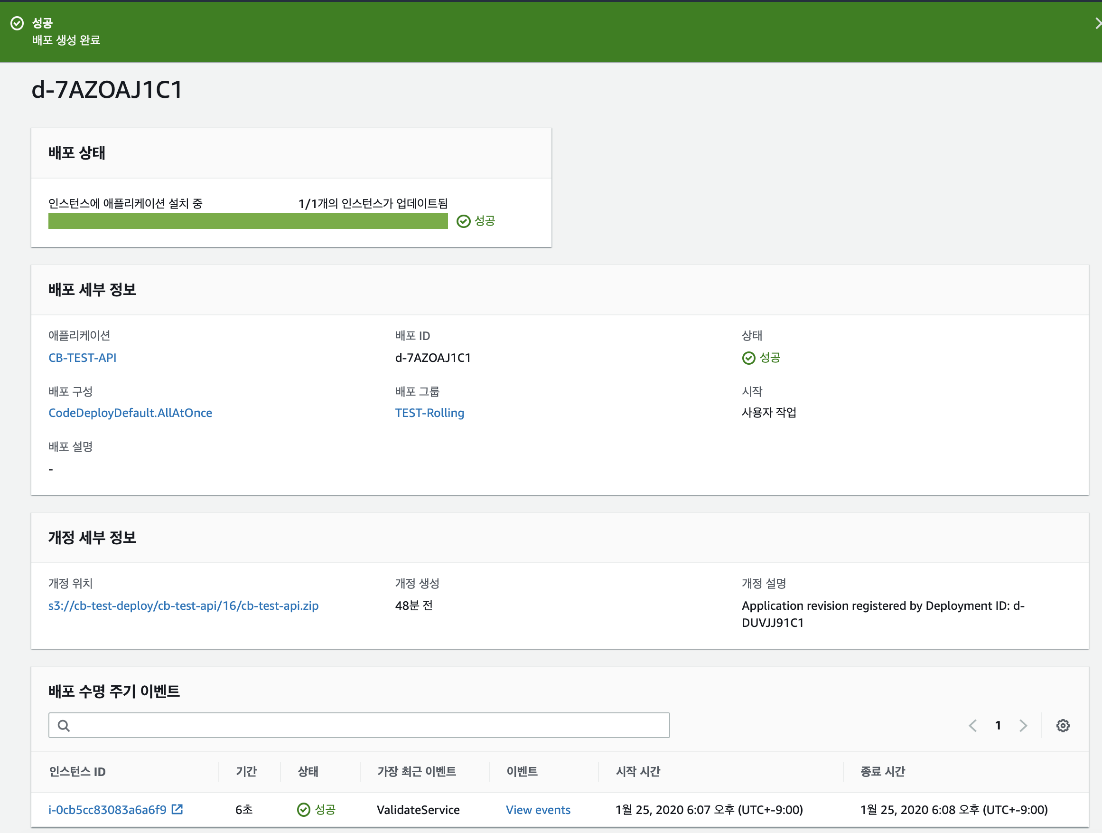Image resolution: width=1102 pixels, height=833 pixels.
Task: Open the TEST-Rolling deployment group link
Action: 430,413
